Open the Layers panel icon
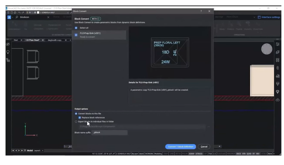 (277, 52)
